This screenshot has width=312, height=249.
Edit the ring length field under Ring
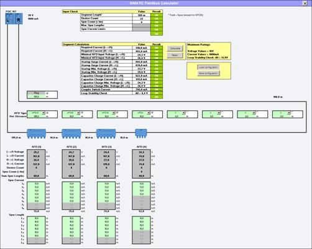[36, 96]
